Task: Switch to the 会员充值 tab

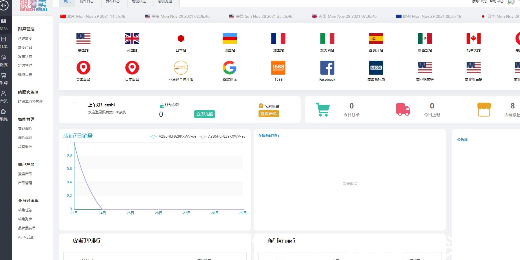Action: click(x=165, y=2)
